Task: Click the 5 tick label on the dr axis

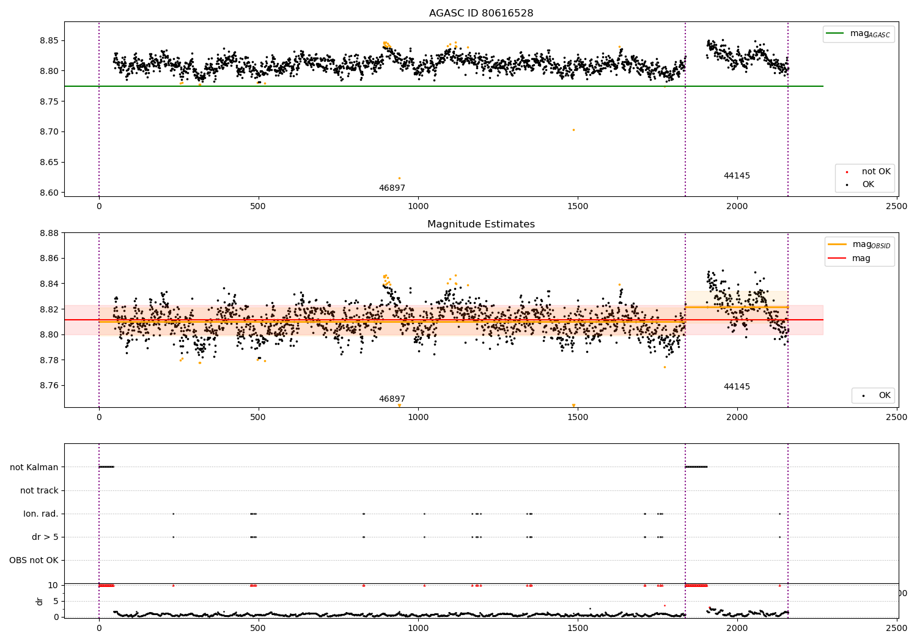Action: (56, 601)
